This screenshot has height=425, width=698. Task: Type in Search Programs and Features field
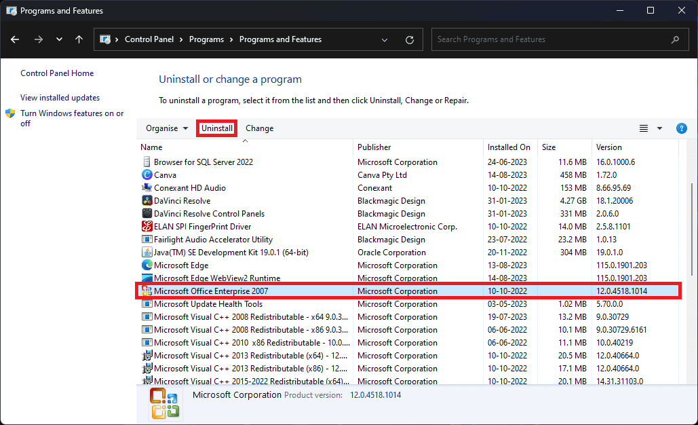tap(549, 39)
